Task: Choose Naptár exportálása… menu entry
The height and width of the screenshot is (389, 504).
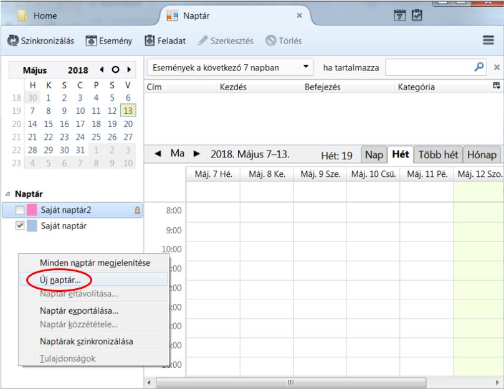Action: (78, 310)
